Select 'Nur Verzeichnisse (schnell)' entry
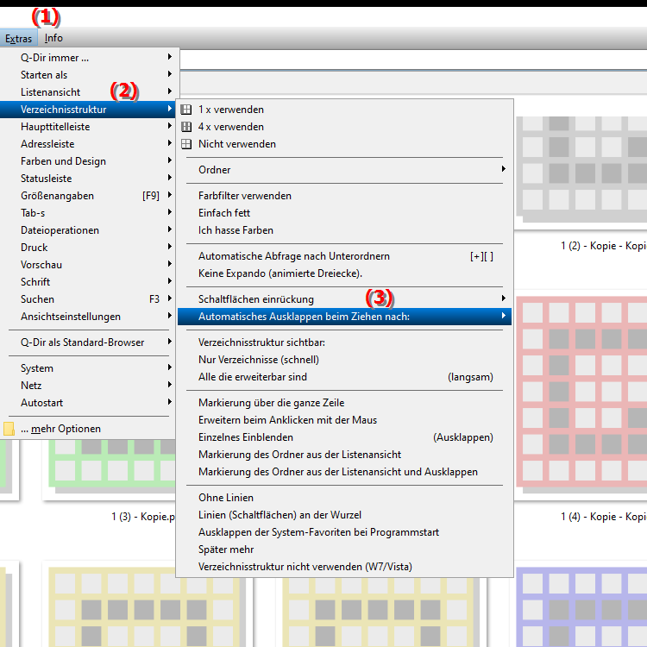This screenshot has height=647, width=647. click(258, 360)
